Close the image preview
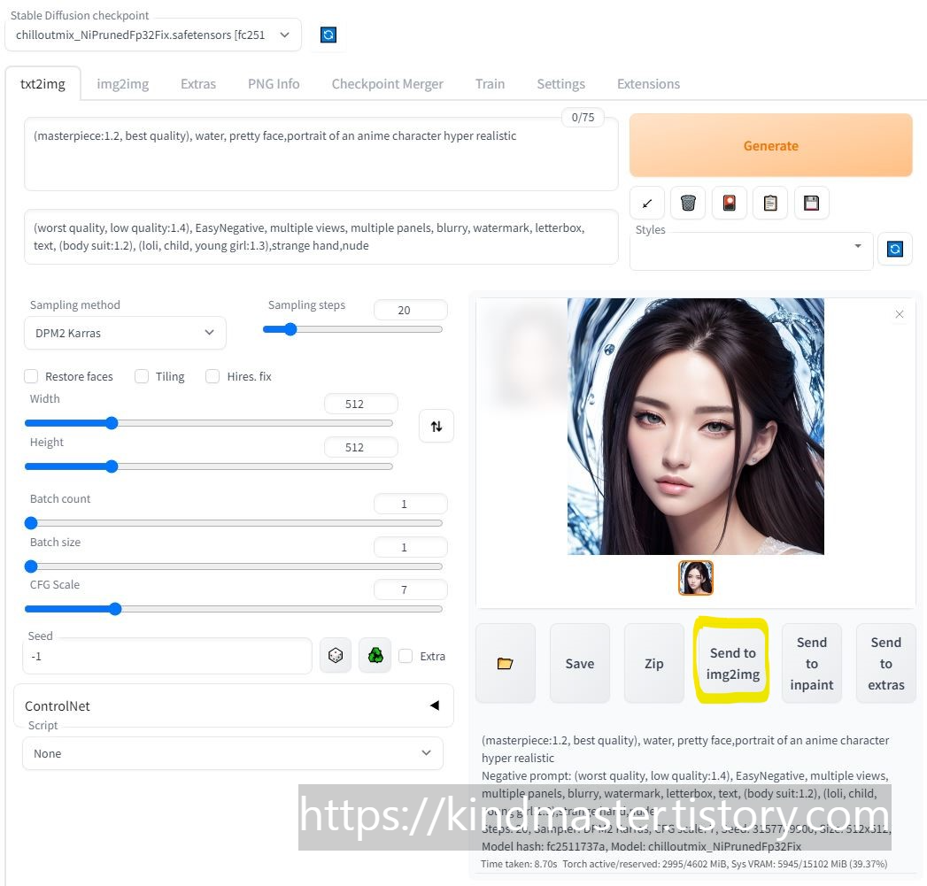 tap(900, 314)
